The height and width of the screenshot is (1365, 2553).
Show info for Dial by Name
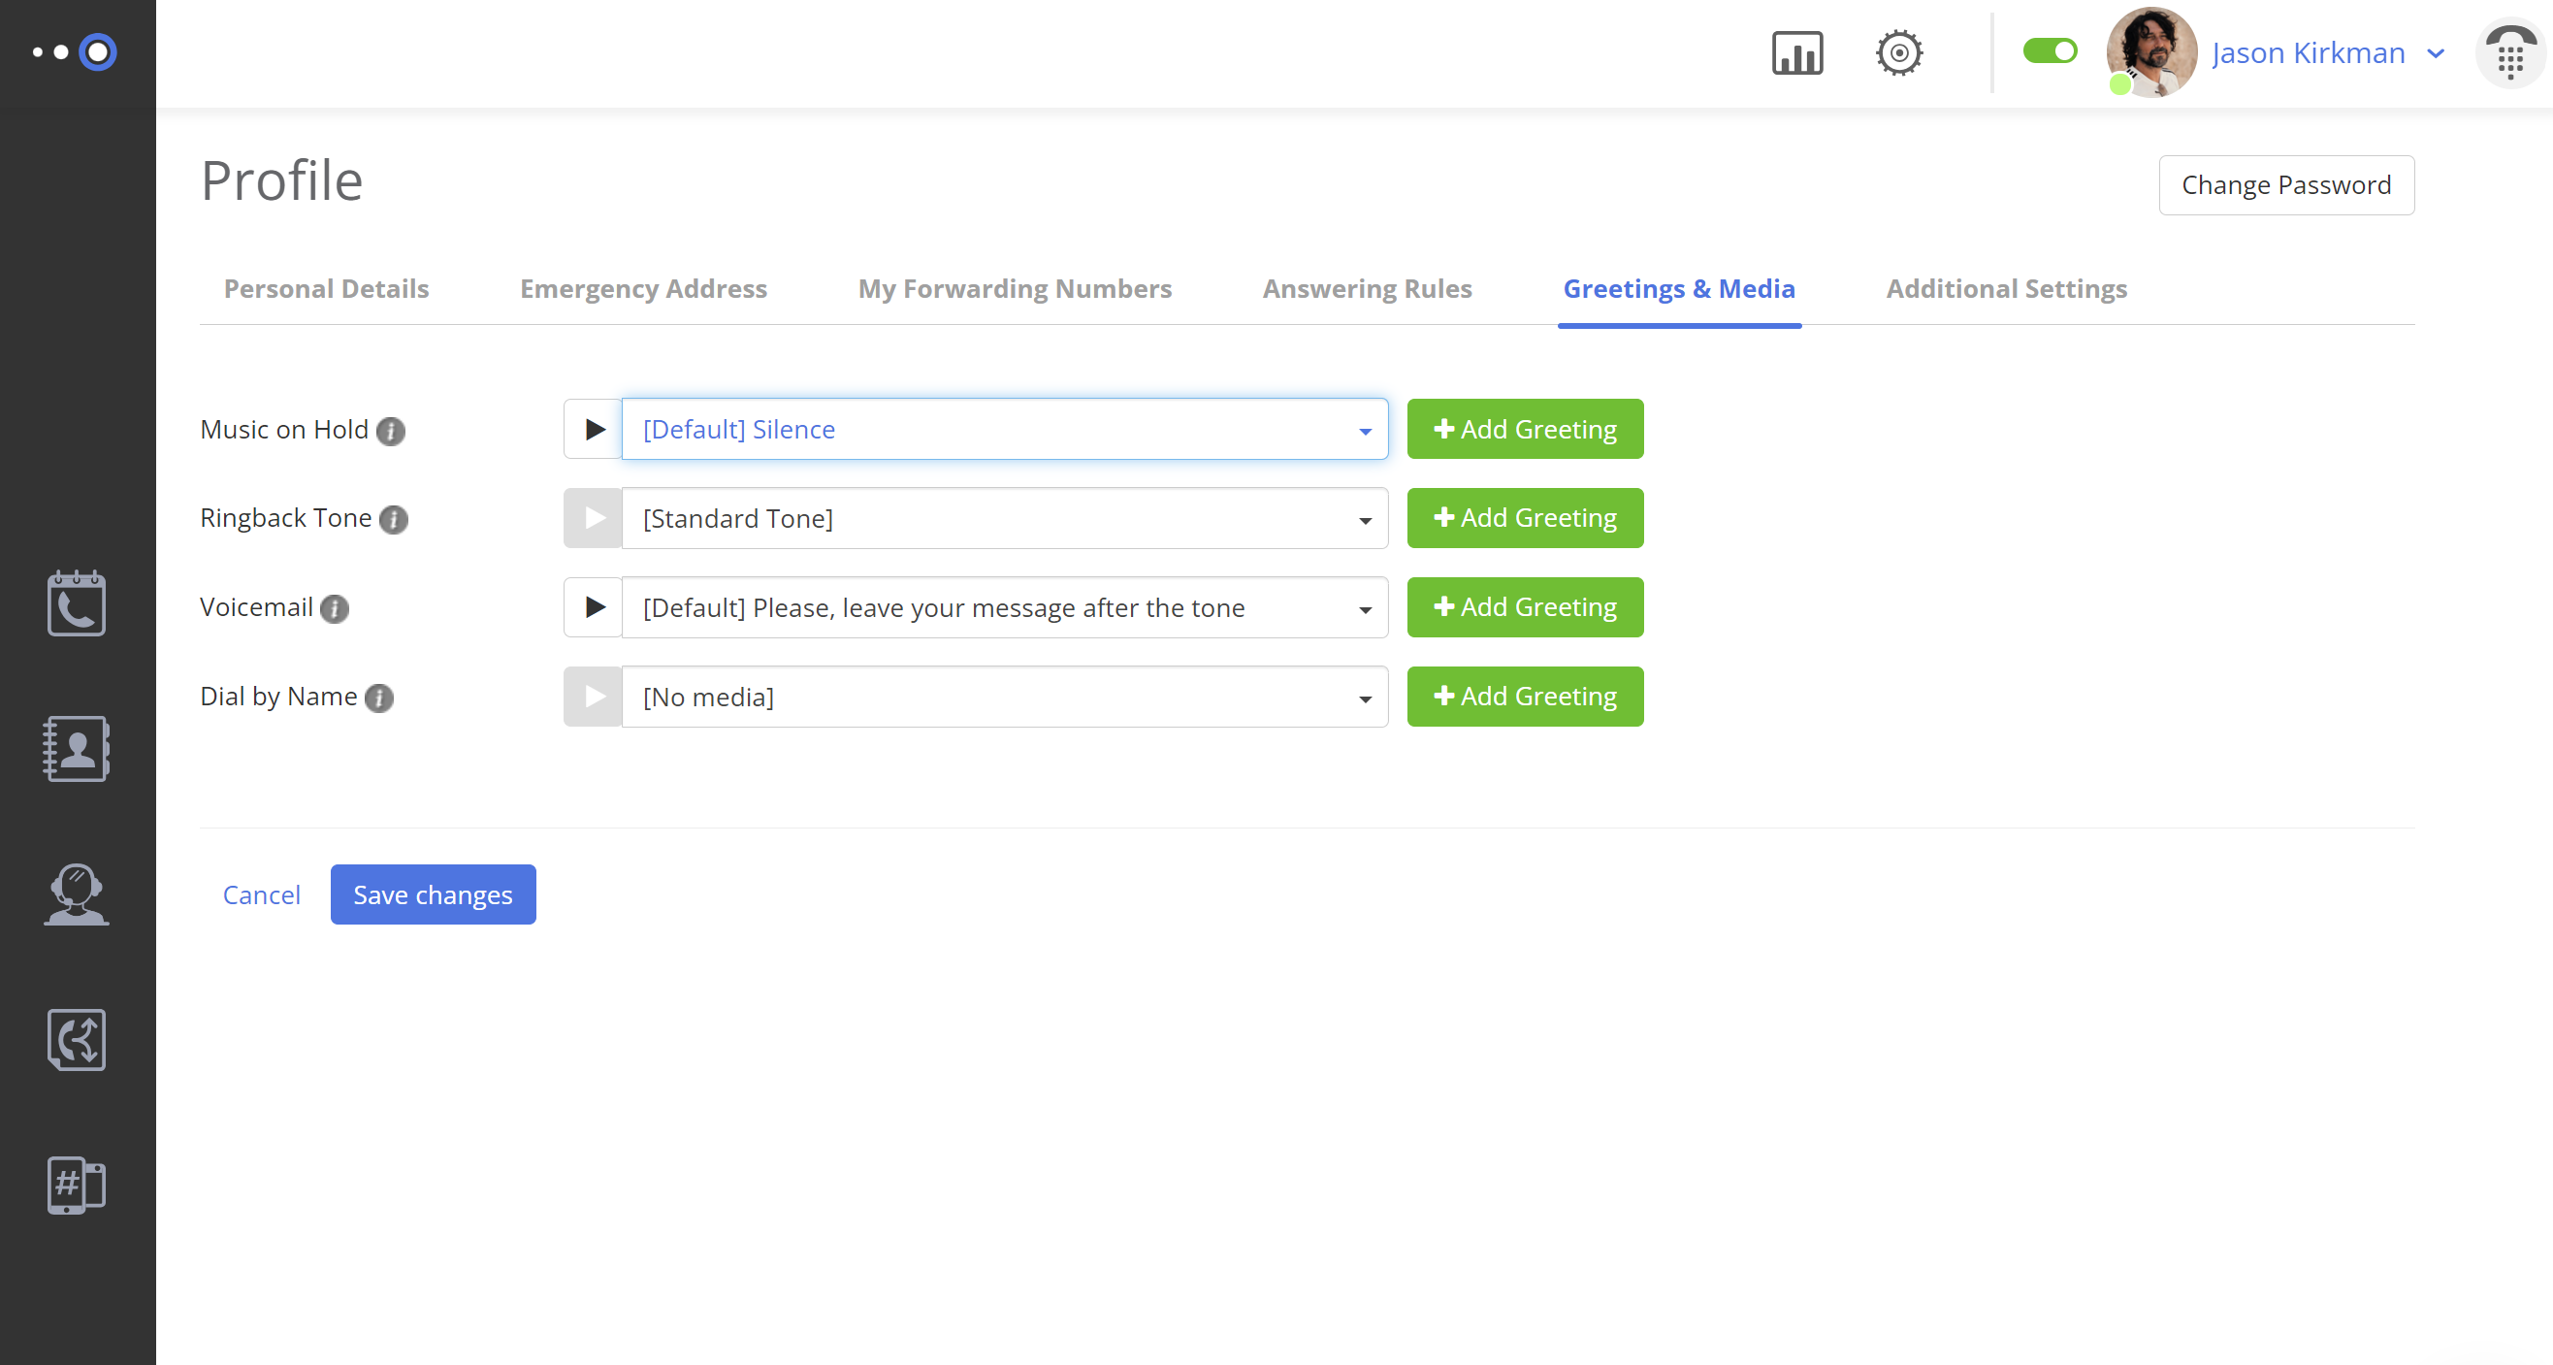(x=378, y=698)
